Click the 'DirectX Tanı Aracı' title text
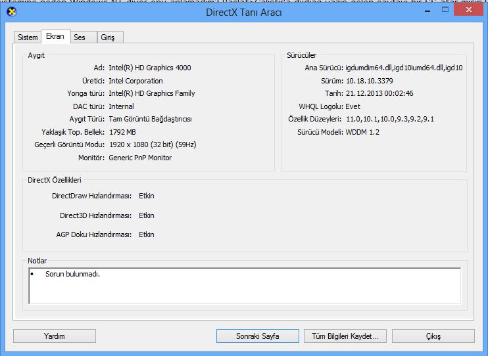This screenshot has width=488, height=356. (x=244, y=12)
